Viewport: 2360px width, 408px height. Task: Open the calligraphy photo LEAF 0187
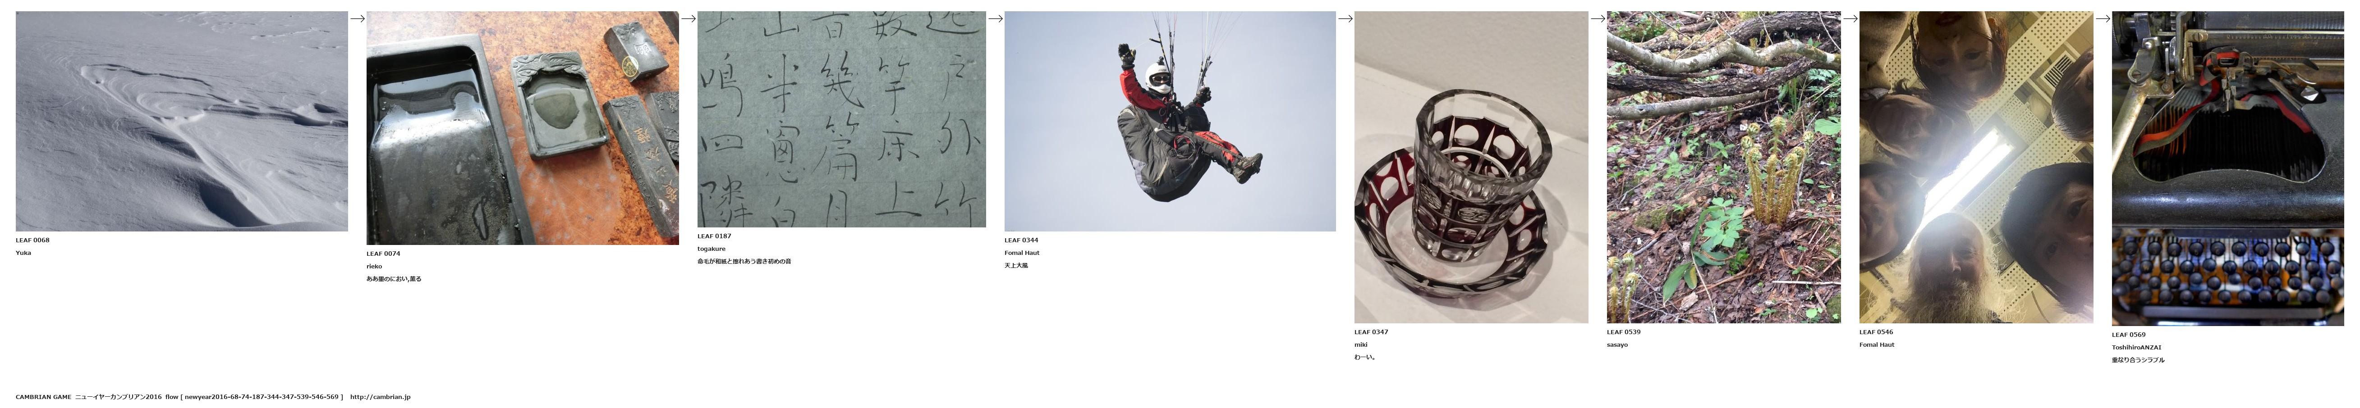(841, 119)
